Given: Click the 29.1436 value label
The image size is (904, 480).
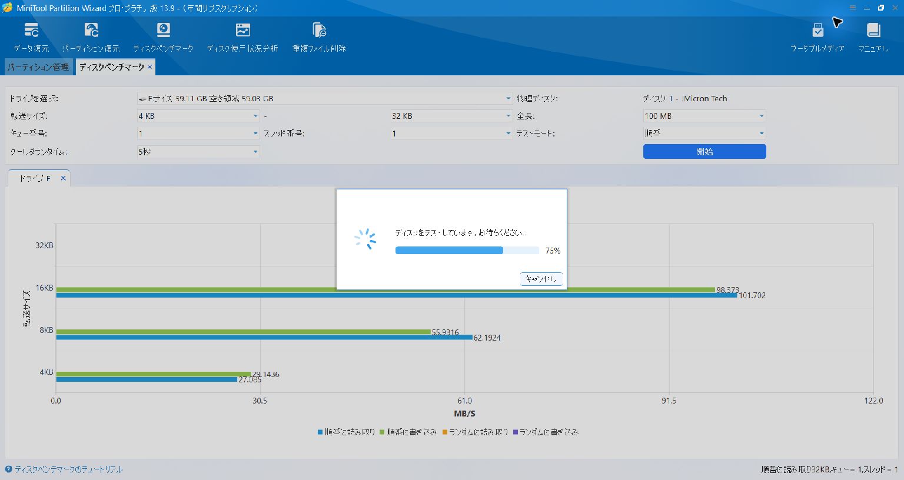Looking at the screenshot, I should [266, 374].
